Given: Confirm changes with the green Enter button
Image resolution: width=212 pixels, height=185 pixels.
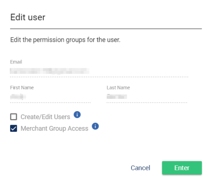Looking at the screenshot, I should pos(182,168).
